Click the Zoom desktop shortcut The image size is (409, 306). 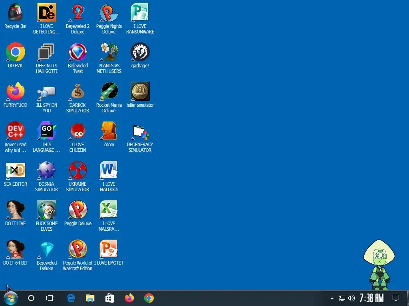point(109,131)
